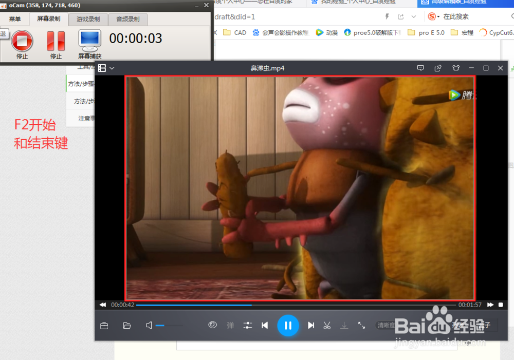The height and width of the screenshot is (360, 514).
Task: Open the 清晰度 quality selector
Action: tap(387, 325)
